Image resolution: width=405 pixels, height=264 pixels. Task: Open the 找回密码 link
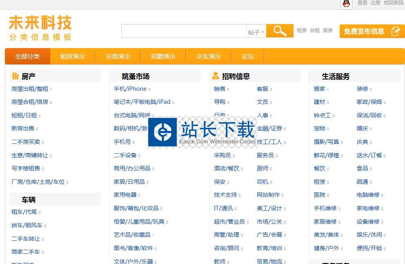(393, 3)
